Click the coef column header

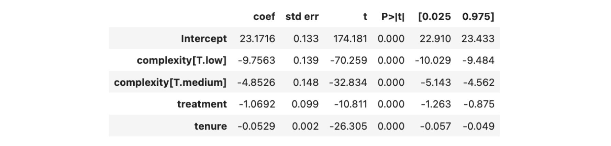(x=264, y=16)
